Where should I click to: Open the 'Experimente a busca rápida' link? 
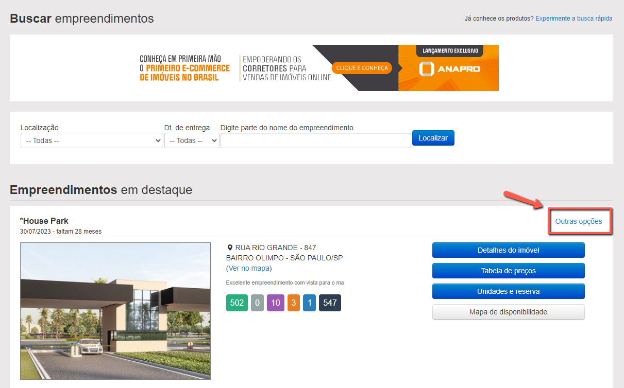tap(574, 19)
